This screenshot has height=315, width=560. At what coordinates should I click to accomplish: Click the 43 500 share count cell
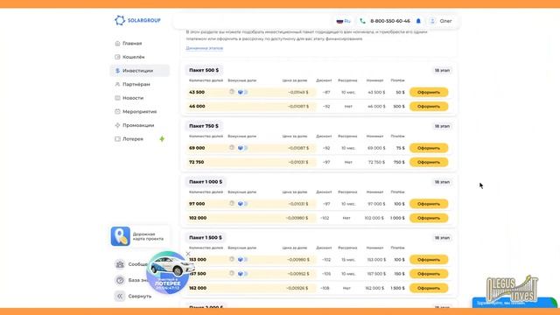pyautogui.click(x=197, y=92)
